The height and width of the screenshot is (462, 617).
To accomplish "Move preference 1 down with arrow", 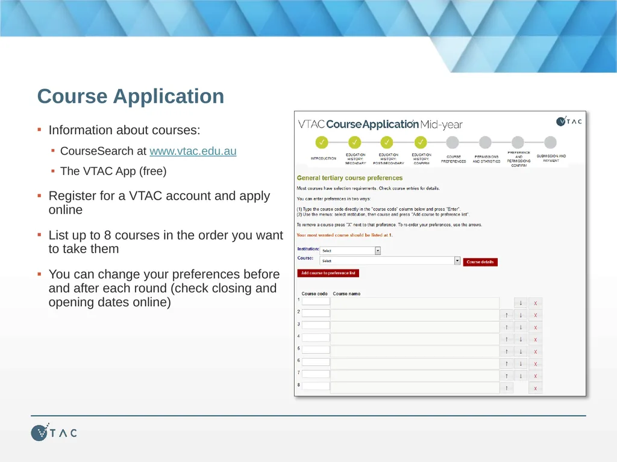I will pos(521,303).
